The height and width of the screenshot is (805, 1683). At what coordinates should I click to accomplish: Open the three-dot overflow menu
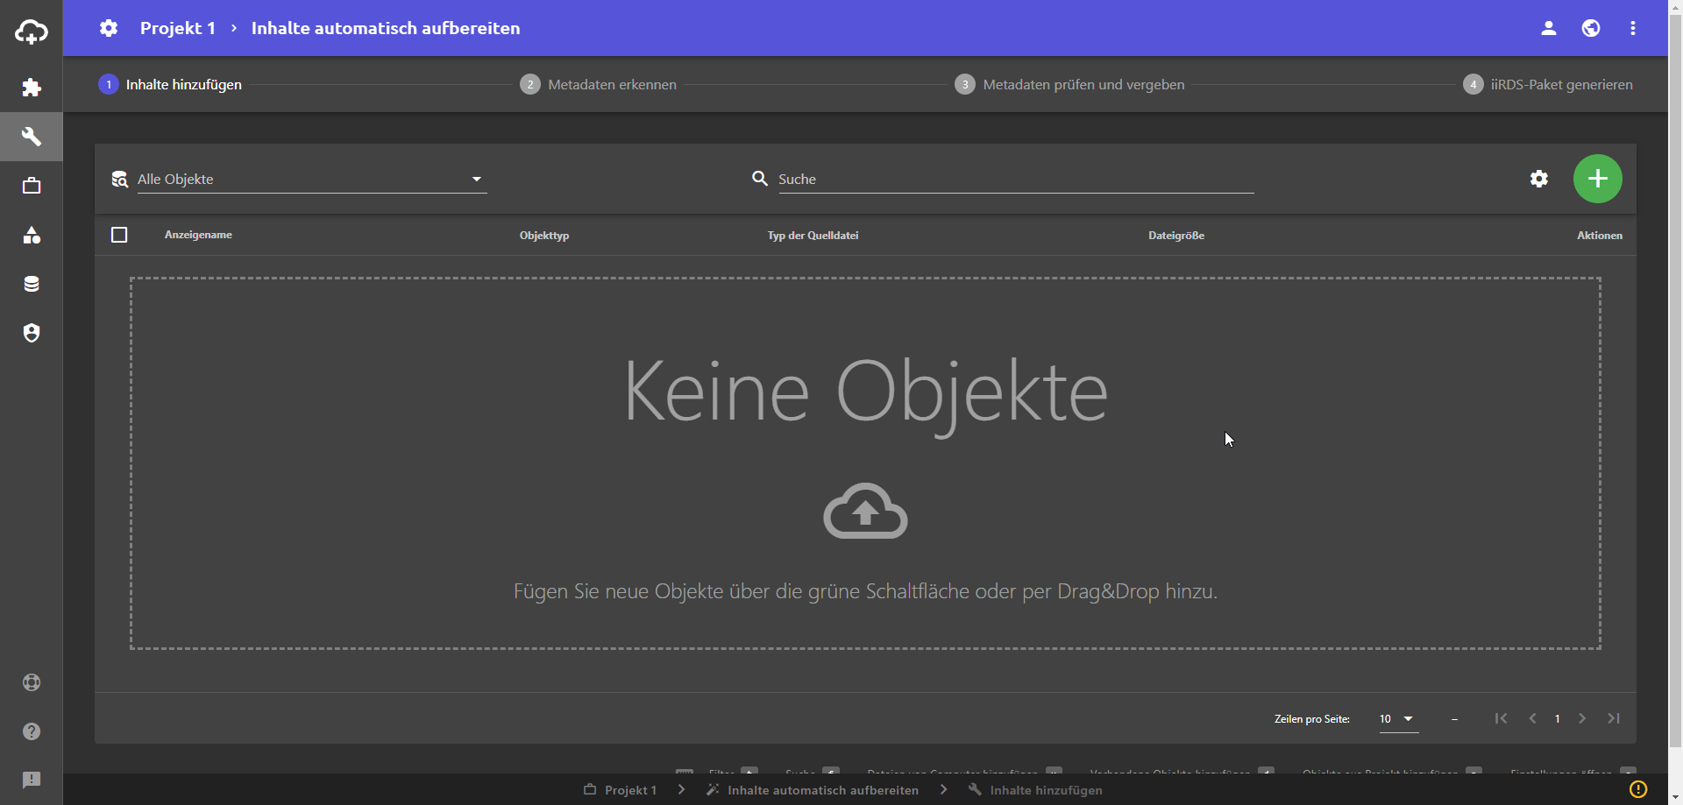pos(1633,28)
